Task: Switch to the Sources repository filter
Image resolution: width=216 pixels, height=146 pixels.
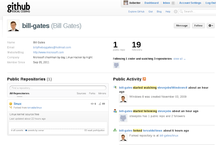Action: pos(81,93)
